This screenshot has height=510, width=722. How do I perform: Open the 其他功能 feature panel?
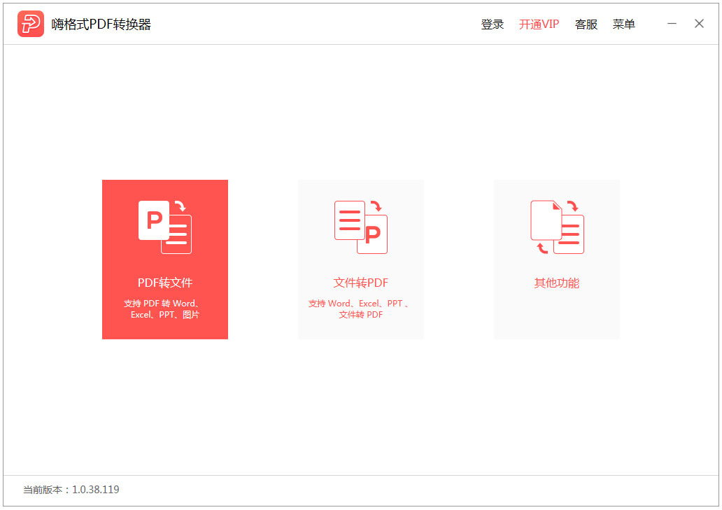click(x=556, y=260)
